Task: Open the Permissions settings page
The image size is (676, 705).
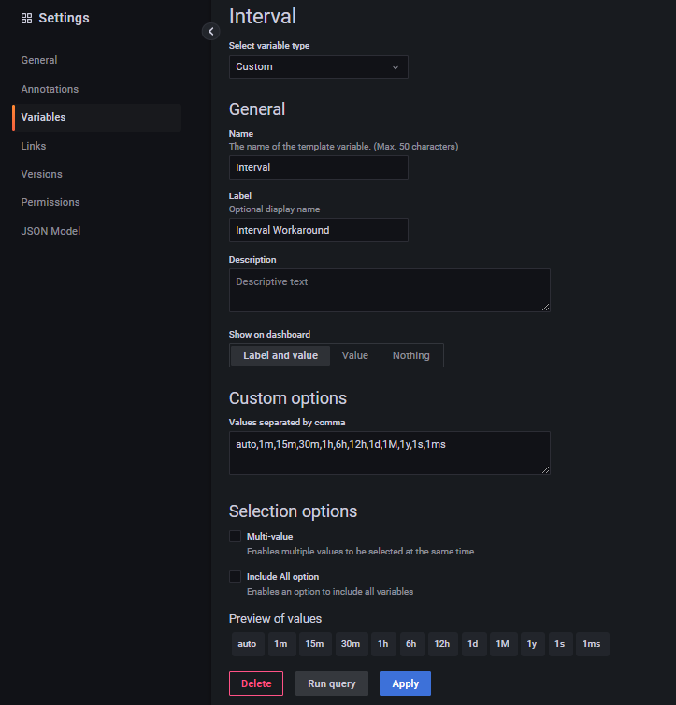Action: [50, 202]
